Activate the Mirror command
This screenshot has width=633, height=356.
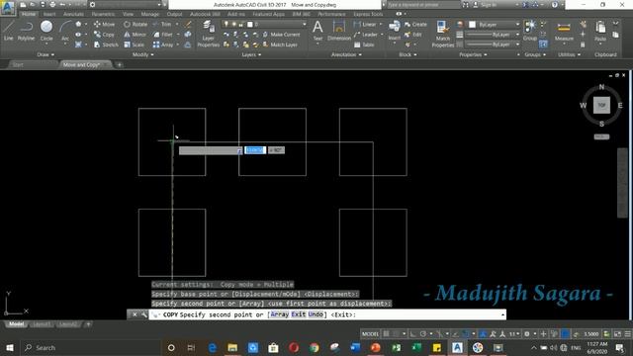[x=136, y=35]
